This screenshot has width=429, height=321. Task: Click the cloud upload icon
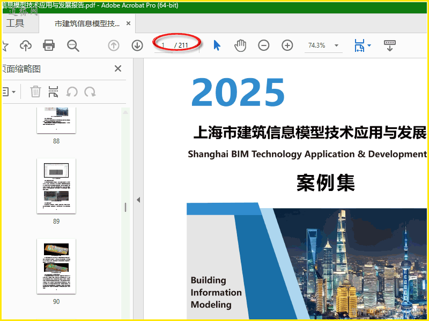[x=26, y=45]
